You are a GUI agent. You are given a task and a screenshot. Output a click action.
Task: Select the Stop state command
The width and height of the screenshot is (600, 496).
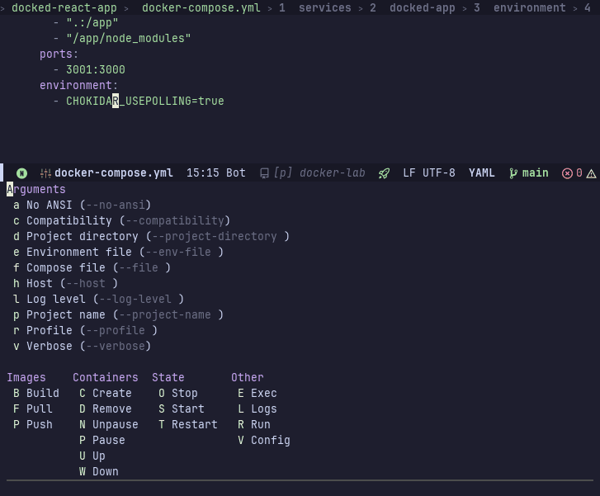coord(178,394)
